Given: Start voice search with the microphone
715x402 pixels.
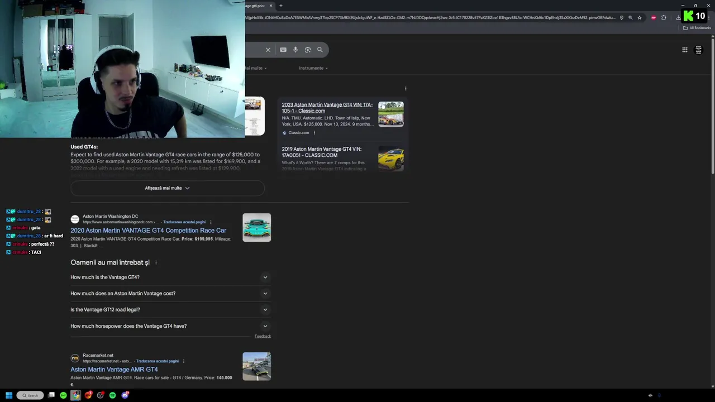Looking at the screenshot, I should pos(295,50).
